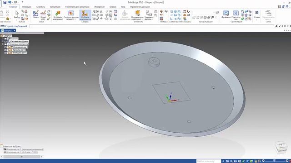The image size is (291, 163).
Task: Expand the Базовые плоскости tree node
Action: pos(3,44)
